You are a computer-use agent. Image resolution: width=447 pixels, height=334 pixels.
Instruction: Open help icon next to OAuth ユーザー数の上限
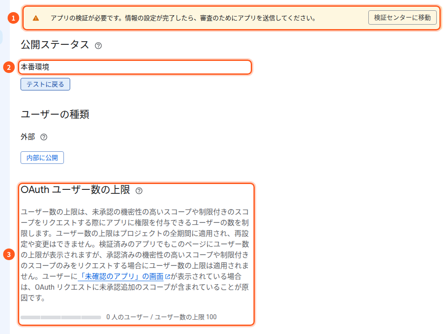139,191
